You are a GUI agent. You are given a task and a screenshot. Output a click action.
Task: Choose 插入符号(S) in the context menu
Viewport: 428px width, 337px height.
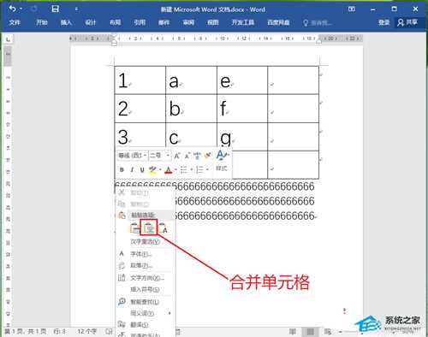[145, 290]
